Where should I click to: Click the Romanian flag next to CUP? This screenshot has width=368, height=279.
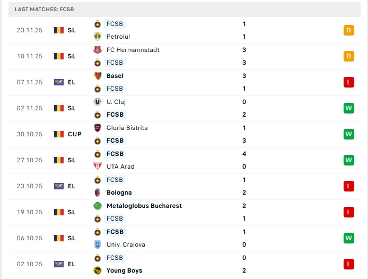pos(59,134)
